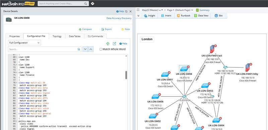Open the Full Configuration dropdown

(x=24, y=43)
